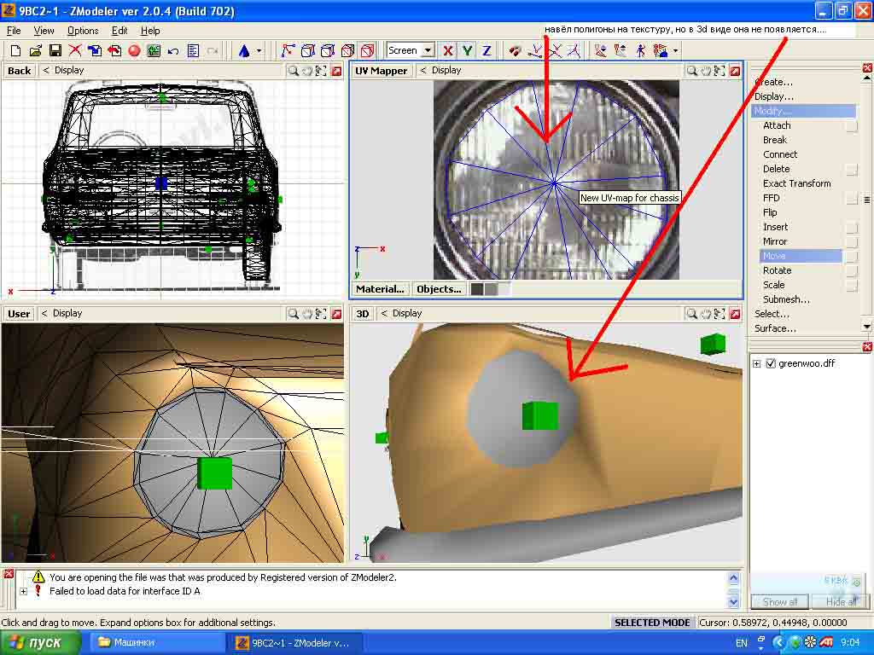Screen dimensions: 874x655
Task: Click the Undo arrow toolbar icon
Action: coord(173,51)
